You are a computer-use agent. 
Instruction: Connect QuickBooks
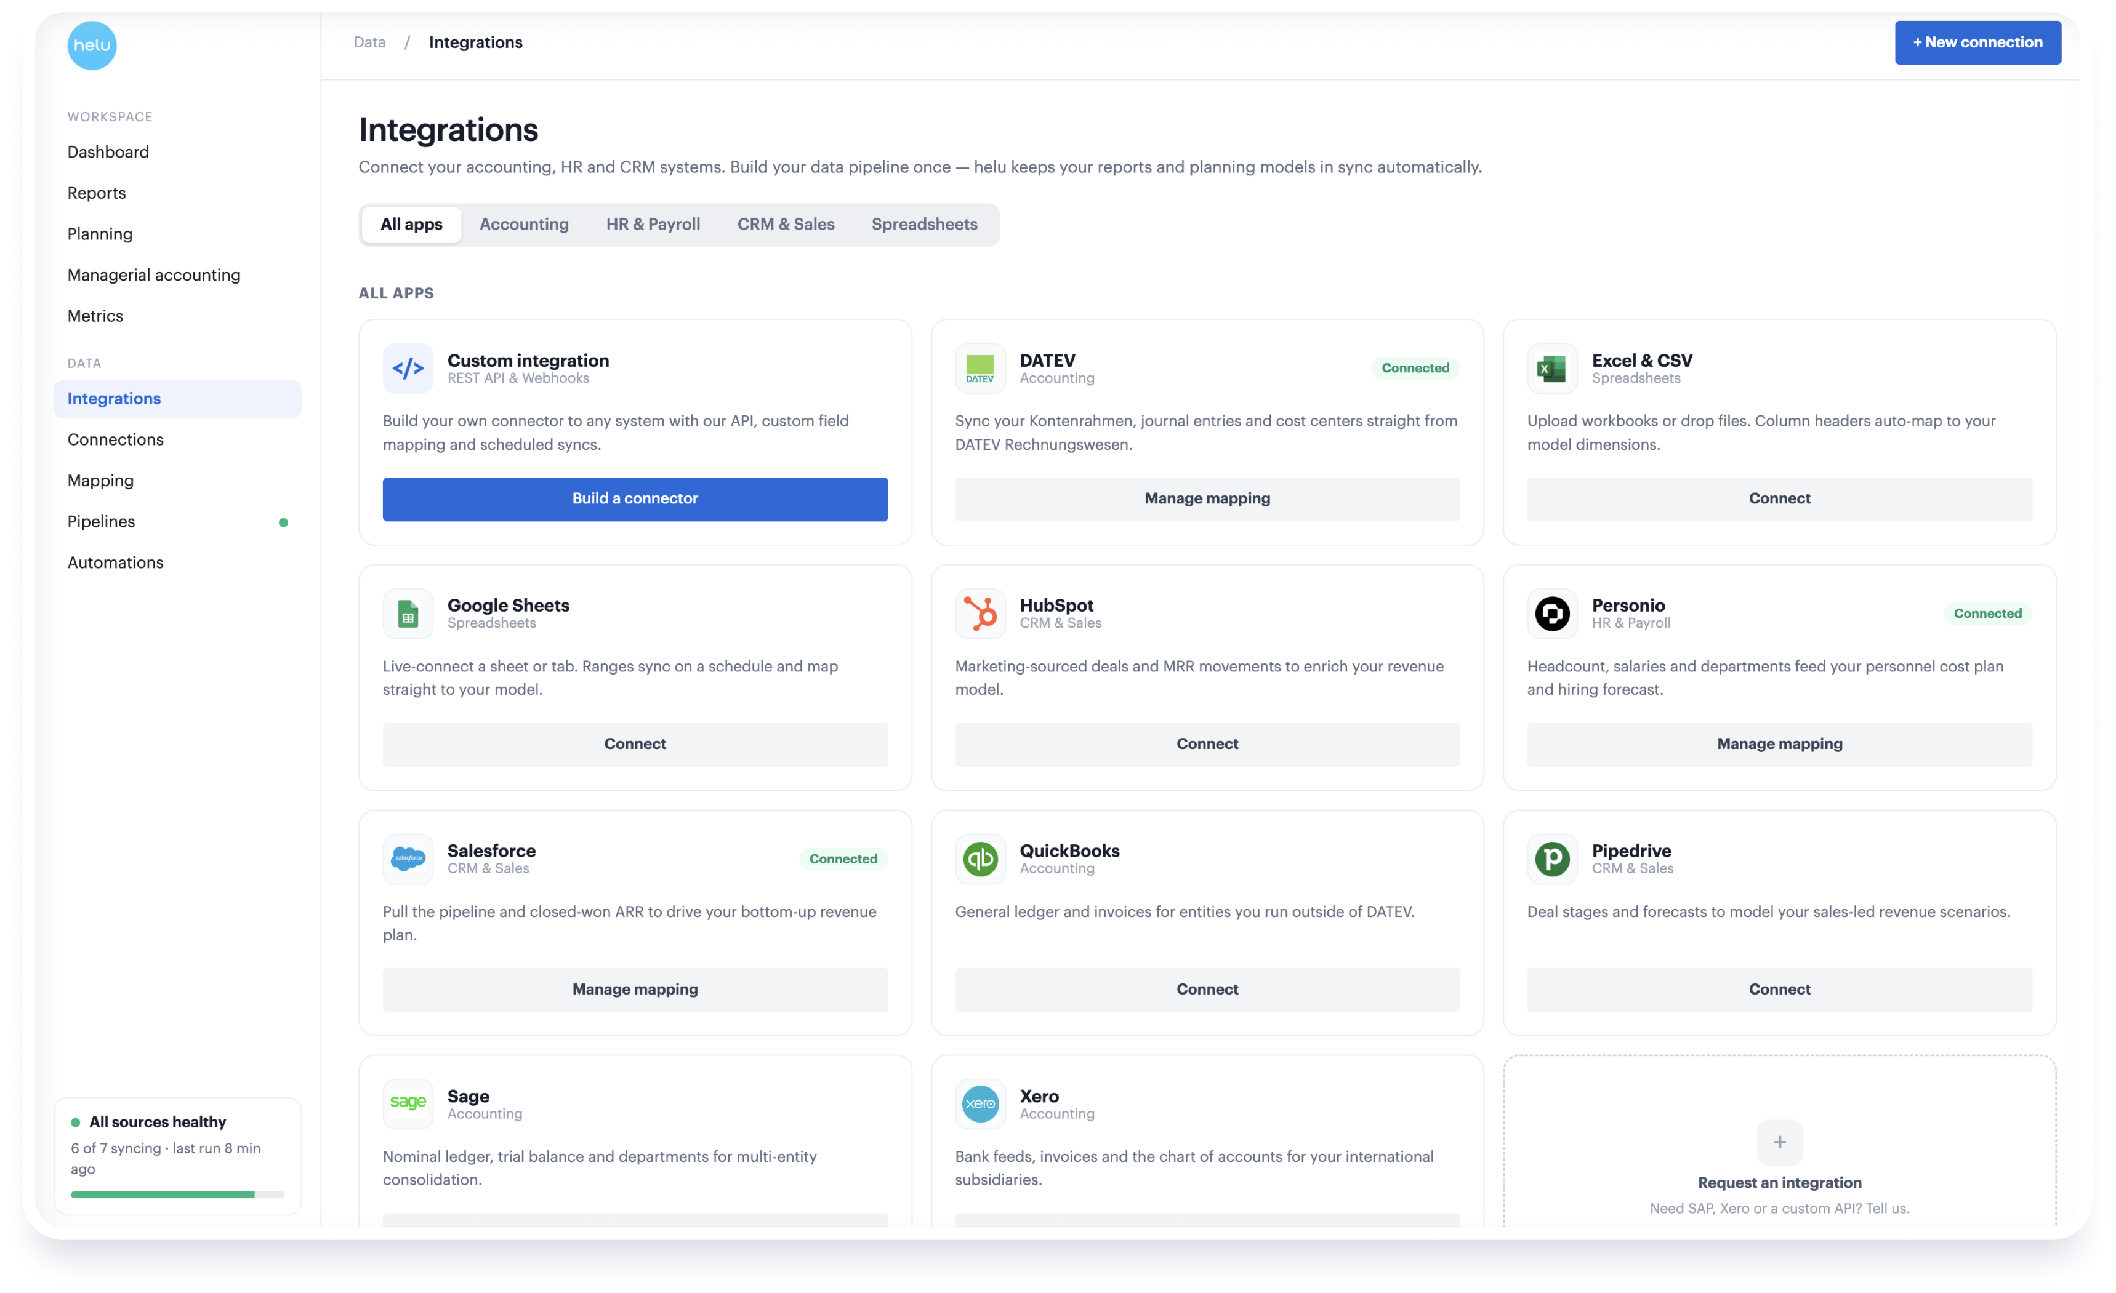[1207, 989]
